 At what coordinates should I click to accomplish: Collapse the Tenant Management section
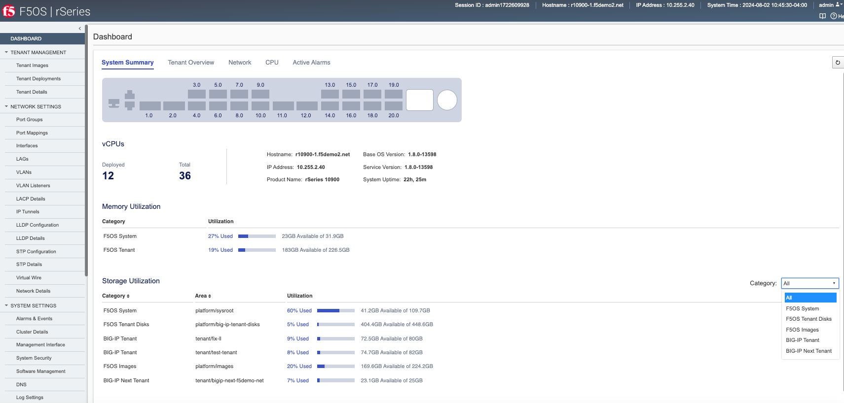(6, 52)
